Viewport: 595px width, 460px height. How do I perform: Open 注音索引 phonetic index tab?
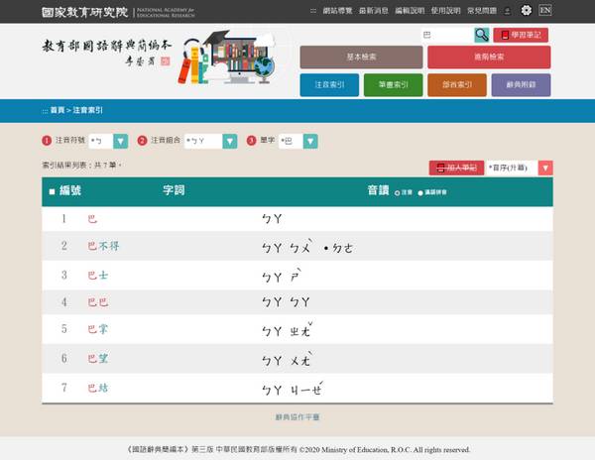coord(329,84)
